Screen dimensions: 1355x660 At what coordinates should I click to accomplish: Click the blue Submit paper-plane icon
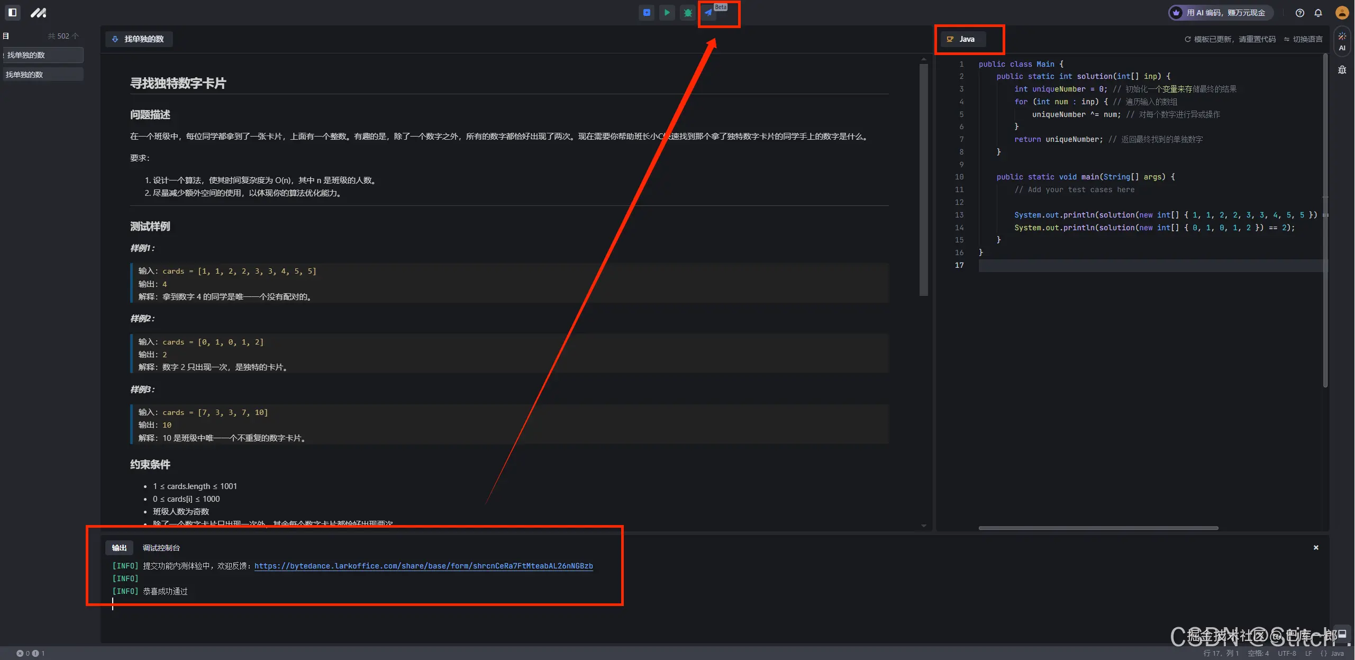click(708, 12)
